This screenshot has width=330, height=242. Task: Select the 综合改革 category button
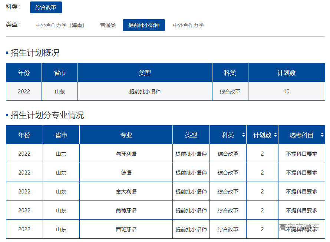click(x=46, y=7)
